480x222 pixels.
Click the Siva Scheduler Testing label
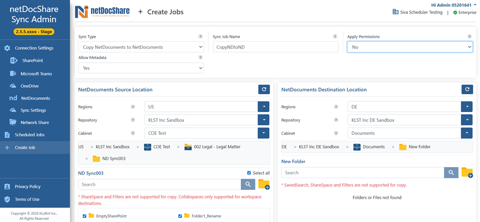pyautogui.click(x=421, y=13)
